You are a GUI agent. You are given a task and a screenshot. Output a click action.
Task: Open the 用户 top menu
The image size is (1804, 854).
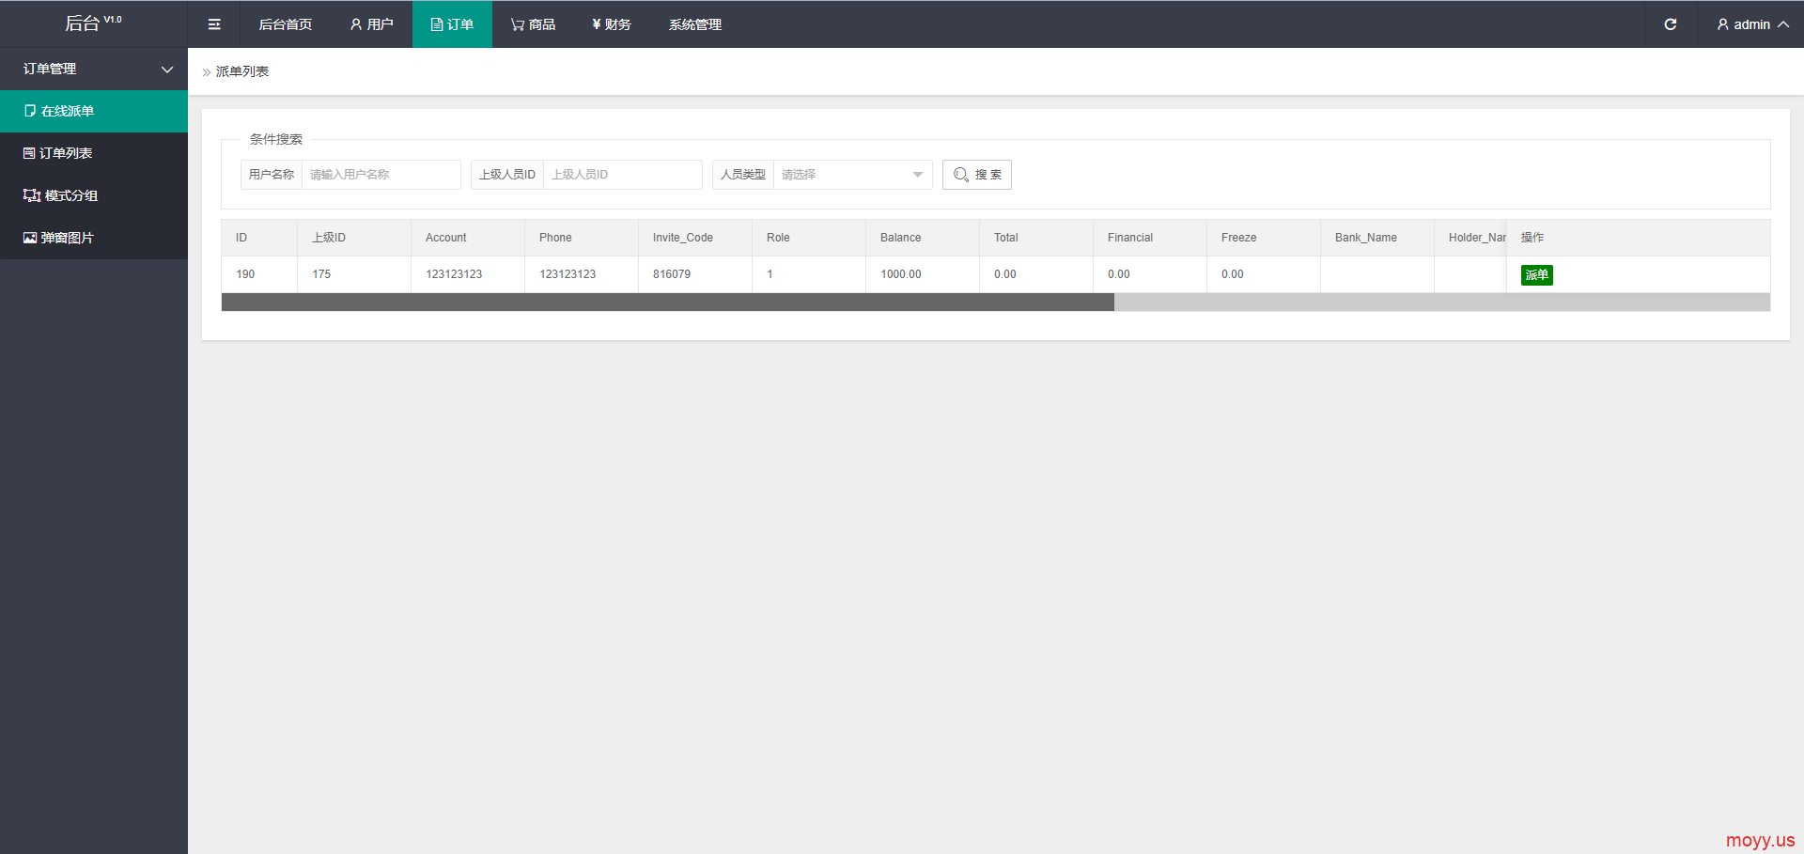point(371,24)
